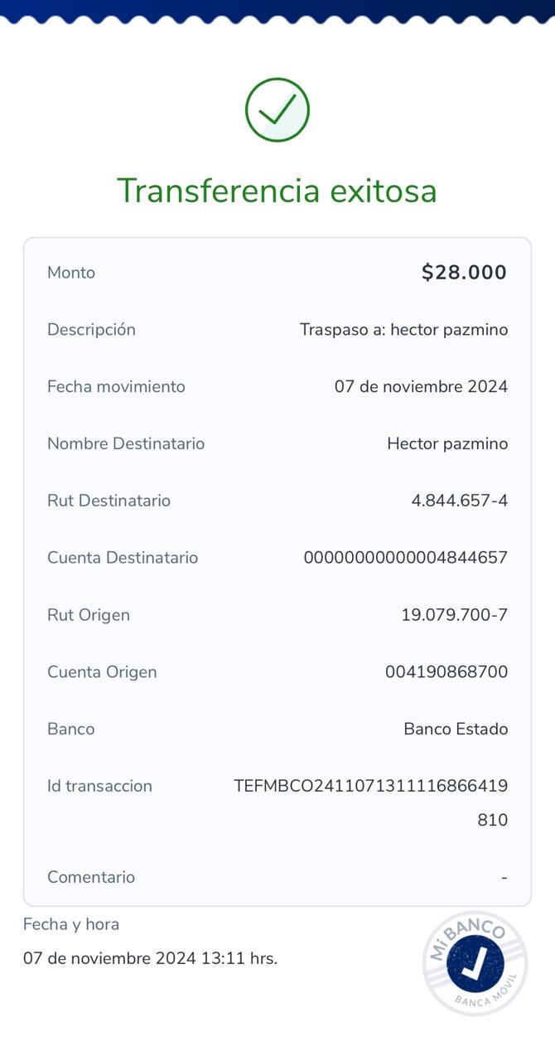Select the Transferencia exitosa heading
This screenshot has height=1061, width=555.
tap(277, 191)
